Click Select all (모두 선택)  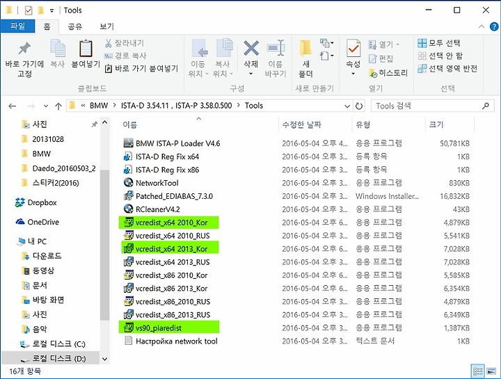click(439, 43)
